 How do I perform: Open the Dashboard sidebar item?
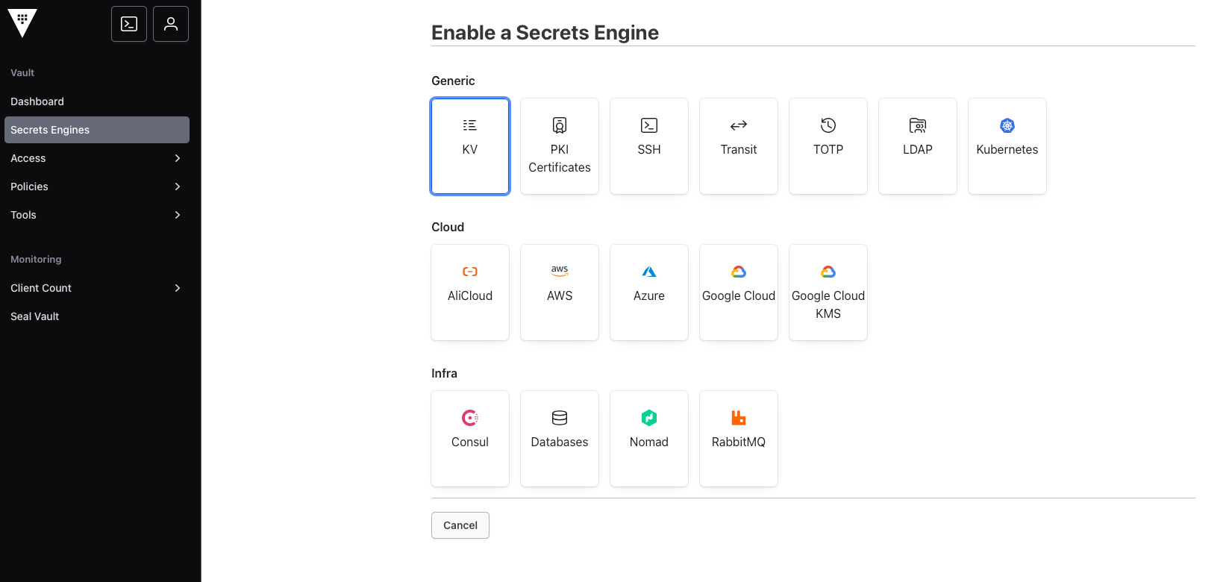pos(97,101)
